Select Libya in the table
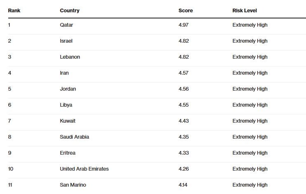 [66, 105]
